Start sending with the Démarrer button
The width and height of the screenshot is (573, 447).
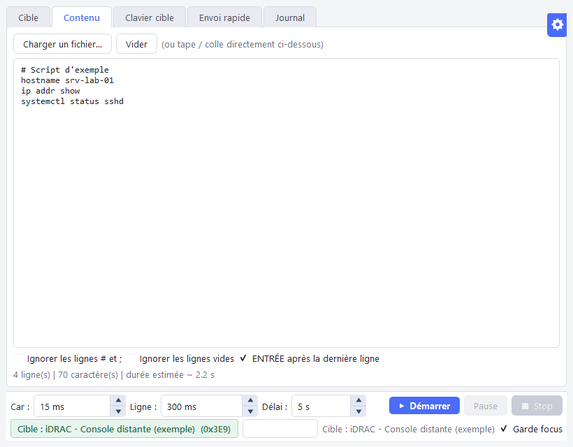tap(424, 406)
